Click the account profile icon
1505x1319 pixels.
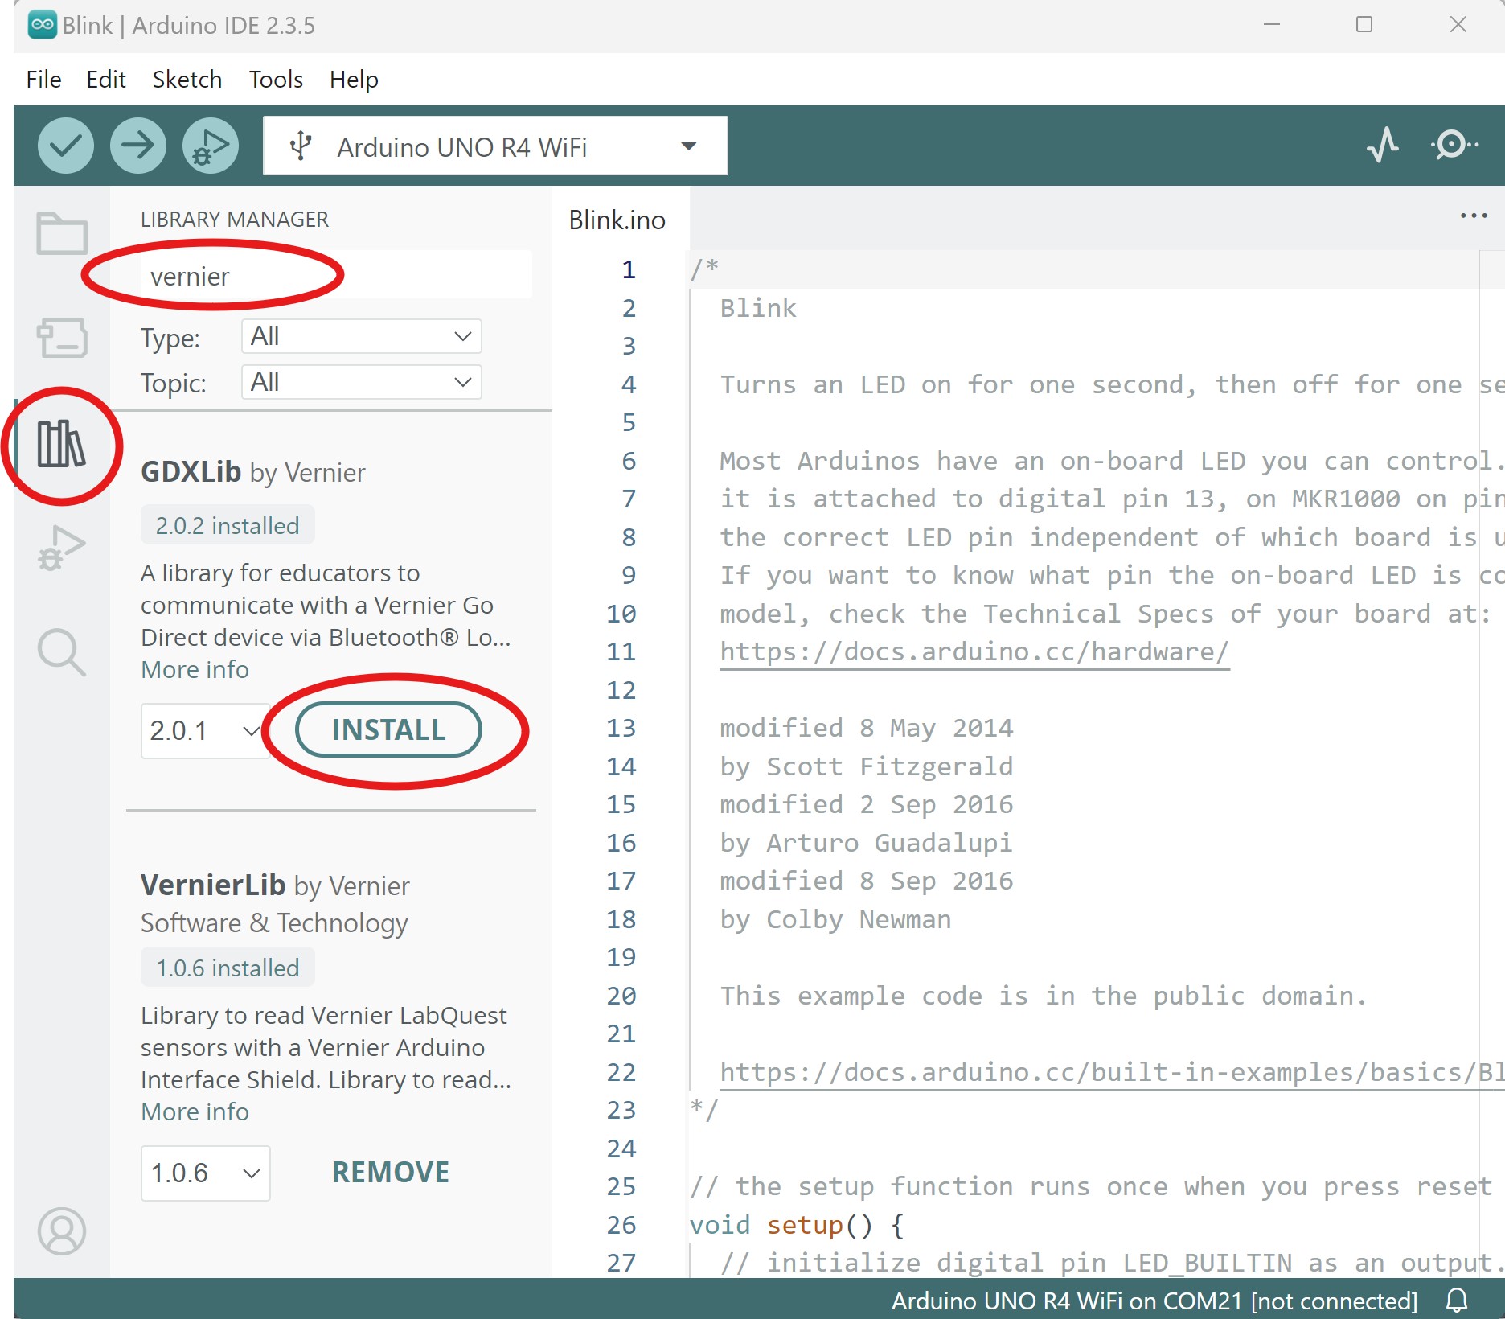62,1231
